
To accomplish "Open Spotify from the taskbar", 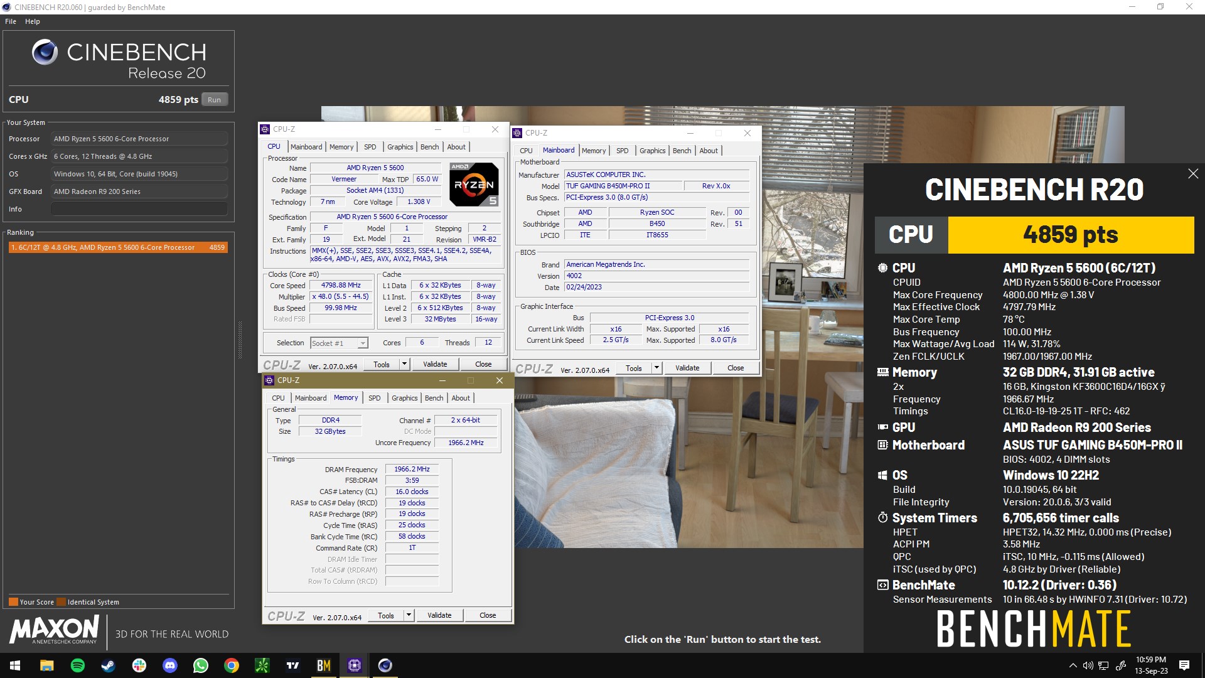I will point(78,665).
